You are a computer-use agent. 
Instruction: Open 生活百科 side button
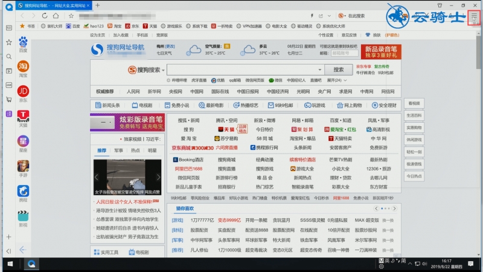point(414,115)
